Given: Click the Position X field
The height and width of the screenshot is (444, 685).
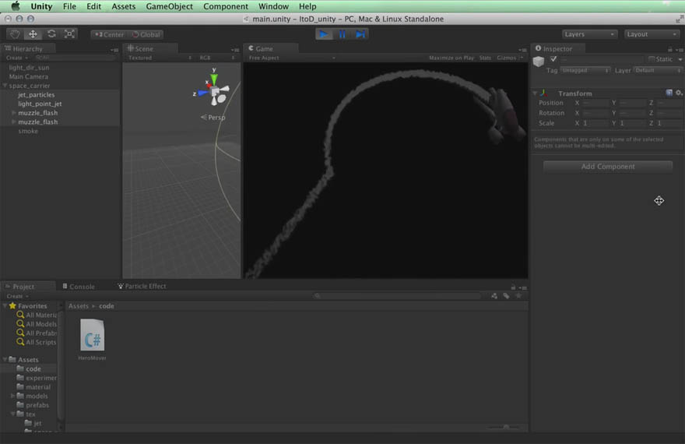Looking at the screenshot, I should point(595,103).
